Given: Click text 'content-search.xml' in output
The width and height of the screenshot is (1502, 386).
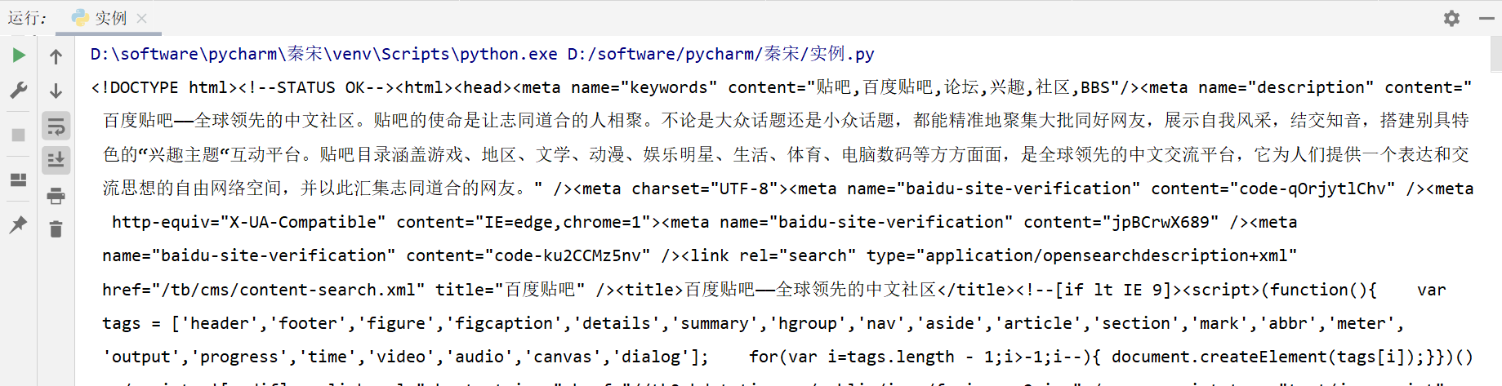Looking at the screenshot, I should click(328, 290).
